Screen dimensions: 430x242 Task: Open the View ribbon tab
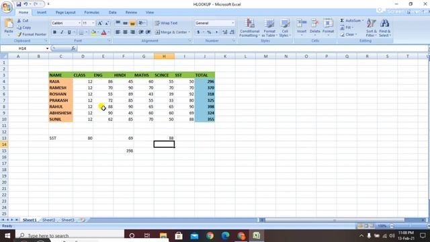click(x=150, y=12)
